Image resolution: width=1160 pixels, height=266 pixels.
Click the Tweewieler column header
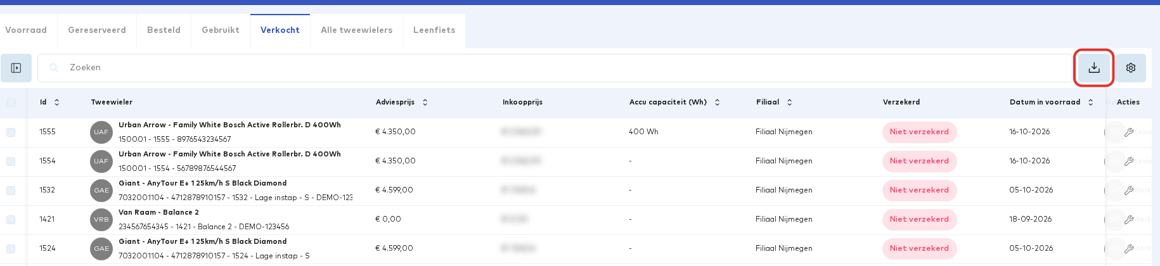click(x=112, y=102)
